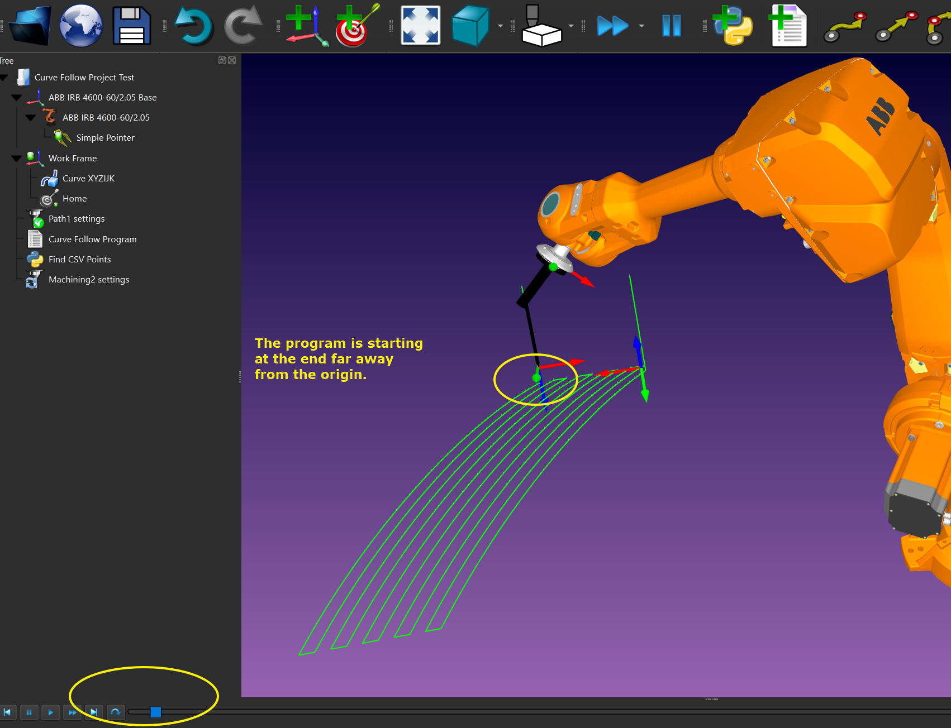The image size is (951, 728).
Task: Click the simulation timeline slider handle
Action: 156,712
